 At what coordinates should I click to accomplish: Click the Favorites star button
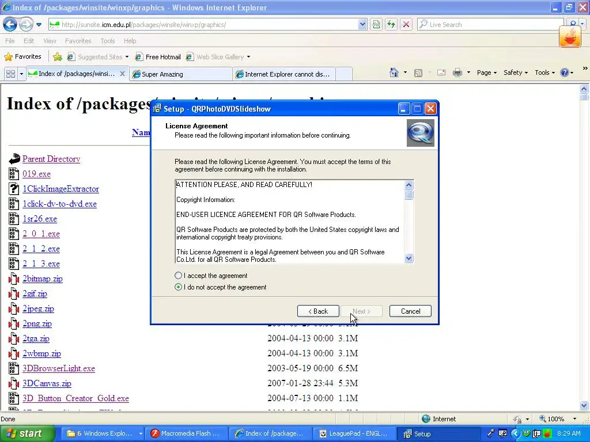click(22, 57)
